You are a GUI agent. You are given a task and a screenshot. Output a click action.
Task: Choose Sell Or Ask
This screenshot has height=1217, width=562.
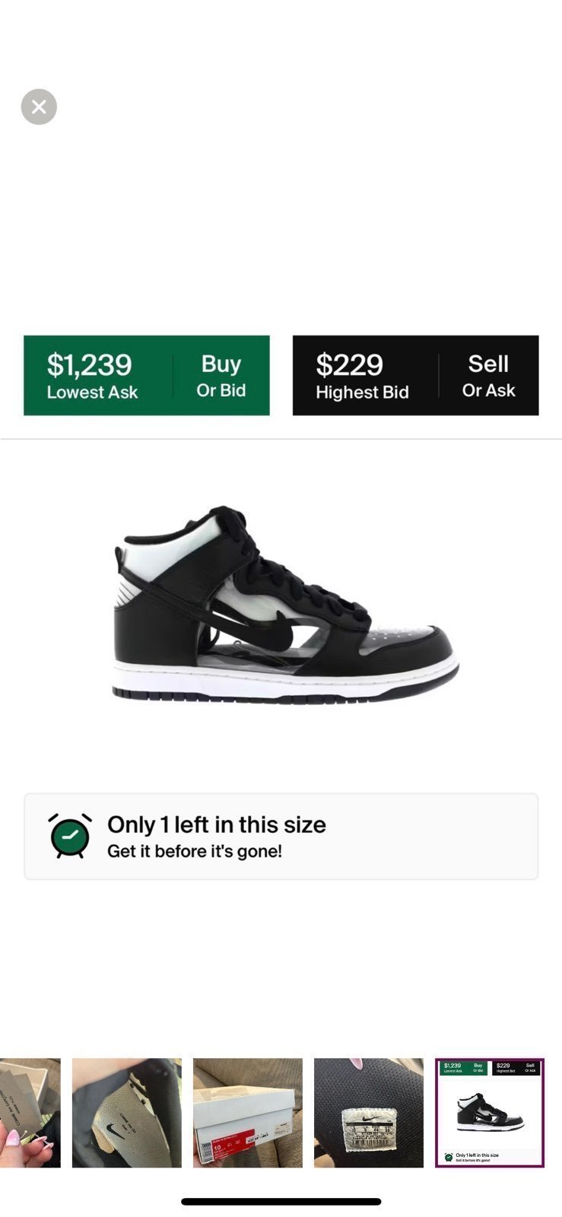point(489,376)
